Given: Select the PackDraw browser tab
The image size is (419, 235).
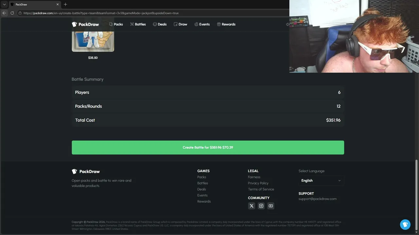Looking at the screenshot, I should (35, 4).
